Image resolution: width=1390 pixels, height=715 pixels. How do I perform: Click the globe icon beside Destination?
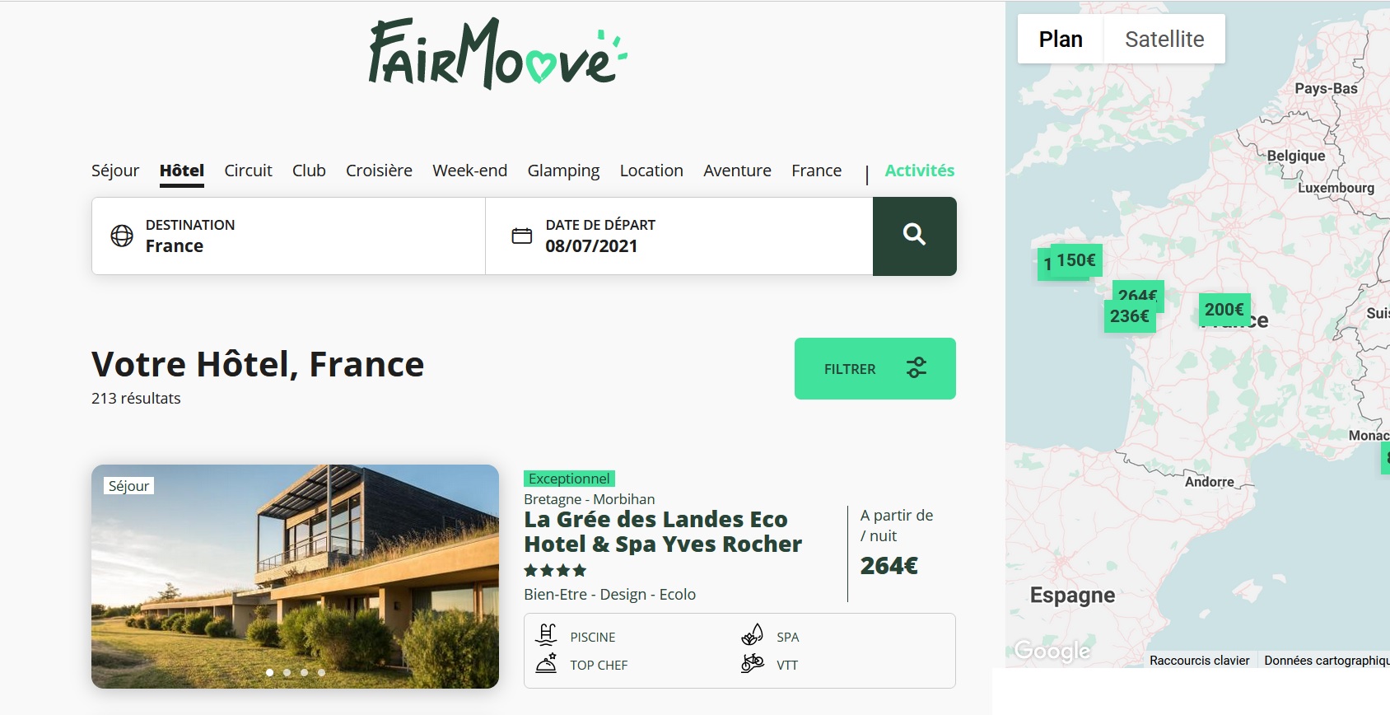[122, 236]
